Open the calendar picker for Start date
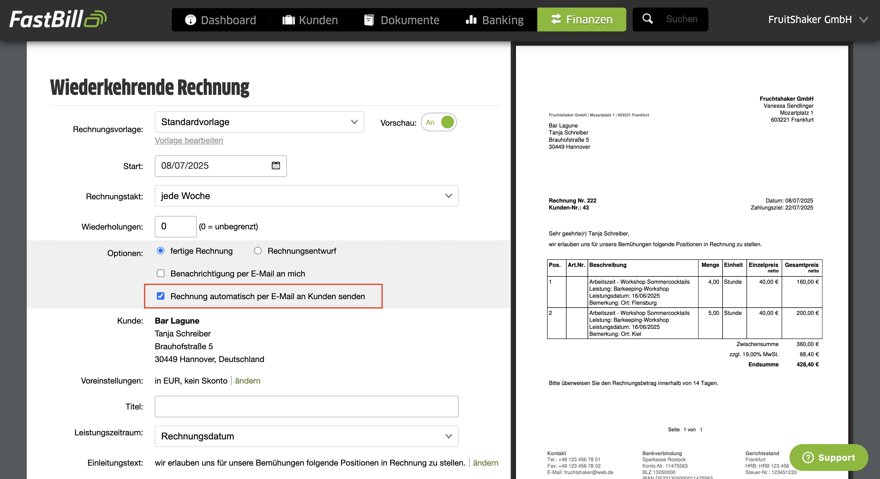880x479 pixels. click(276, 166)
